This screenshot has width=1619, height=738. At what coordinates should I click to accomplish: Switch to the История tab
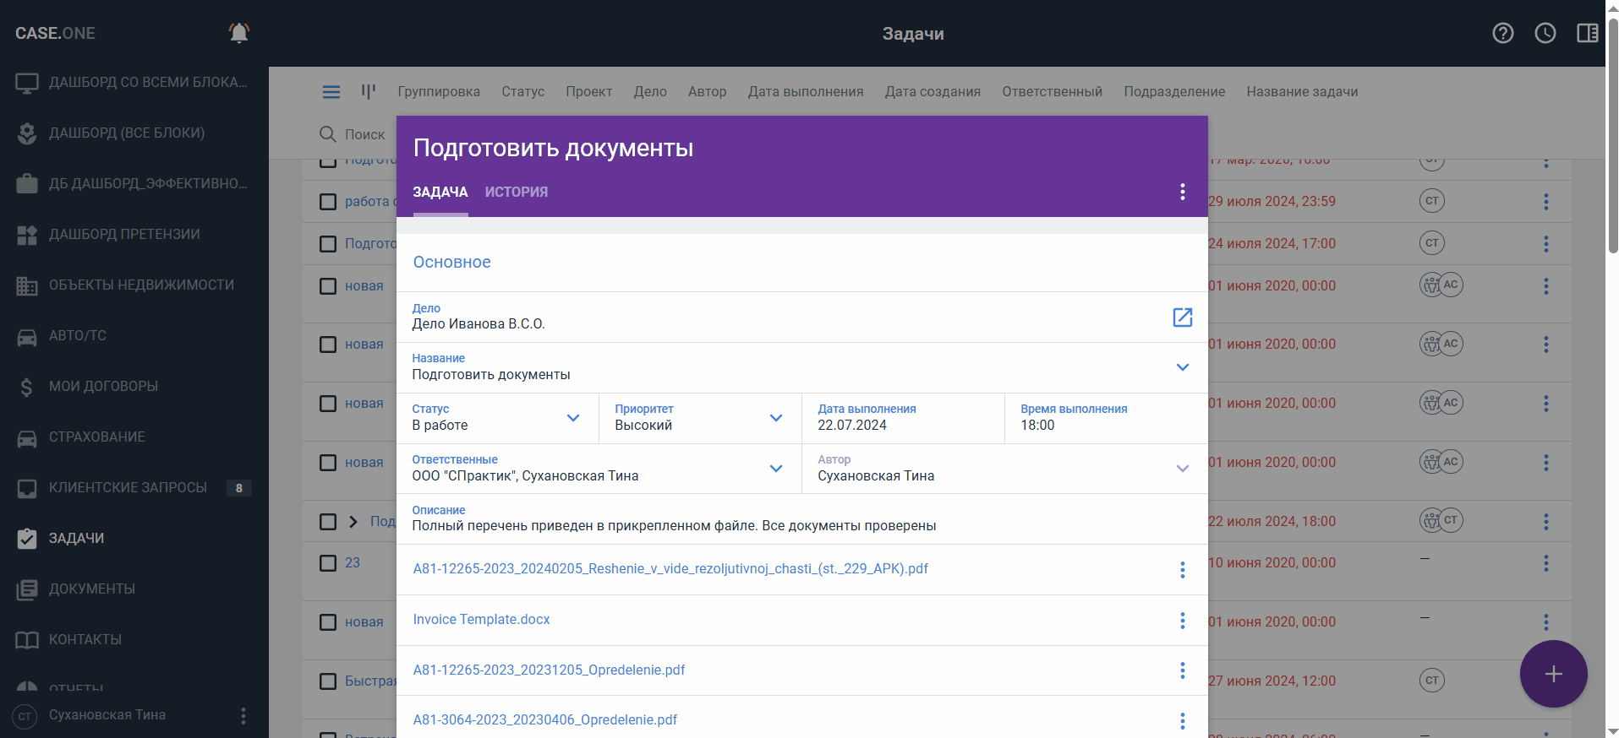(x=516, y=192)
